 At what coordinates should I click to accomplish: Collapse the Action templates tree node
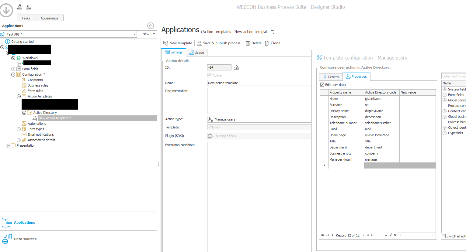[19, 96]
